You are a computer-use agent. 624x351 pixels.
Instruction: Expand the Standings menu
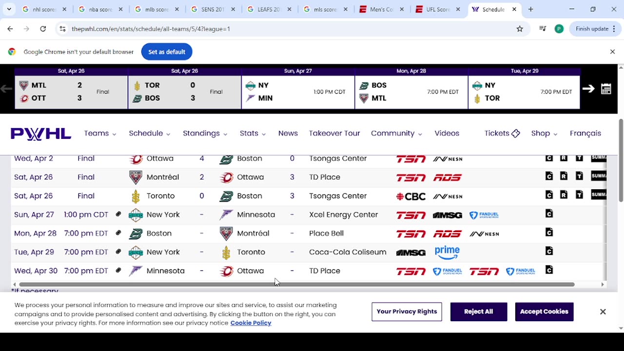205,133
